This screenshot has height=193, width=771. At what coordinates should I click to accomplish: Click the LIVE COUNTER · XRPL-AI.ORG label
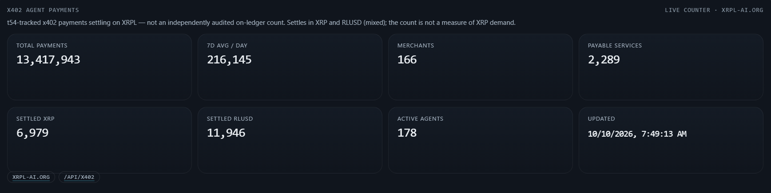coord(714,10)
